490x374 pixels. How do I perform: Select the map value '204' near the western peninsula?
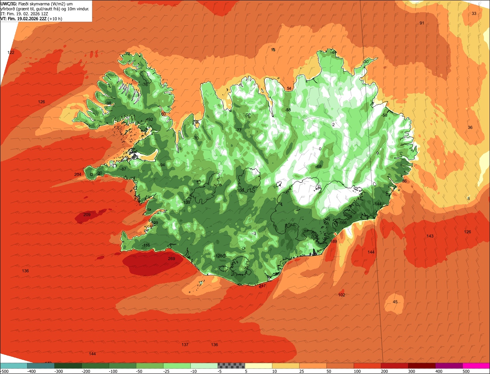tap(78, 174)
